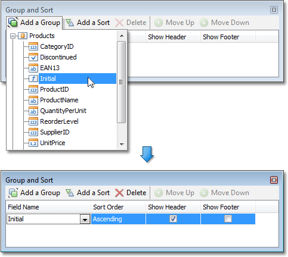Check the Show Footer checkbox for Initial
The image size is (288, 257).
[x=228, y=219]
